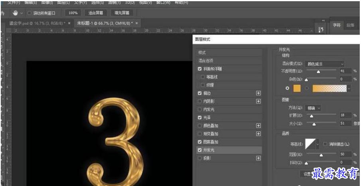Viewport: 361px width, 186px height.
Task: Click the 范围 field showing 50
Action: pyautogui.click(x=345, y=154)
